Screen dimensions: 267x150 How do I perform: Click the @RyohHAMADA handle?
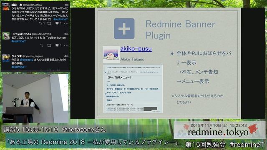(x=32, y=5)
